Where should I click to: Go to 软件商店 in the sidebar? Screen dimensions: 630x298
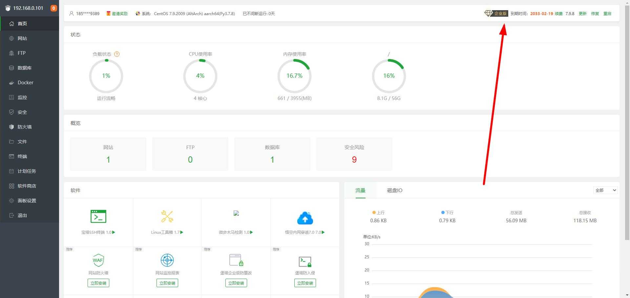pos(27,186)
